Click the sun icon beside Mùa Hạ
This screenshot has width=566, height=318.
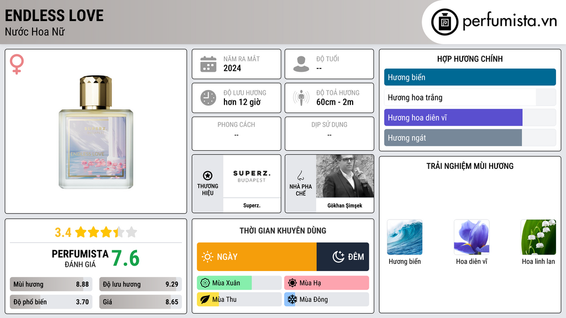pos(292,283)
